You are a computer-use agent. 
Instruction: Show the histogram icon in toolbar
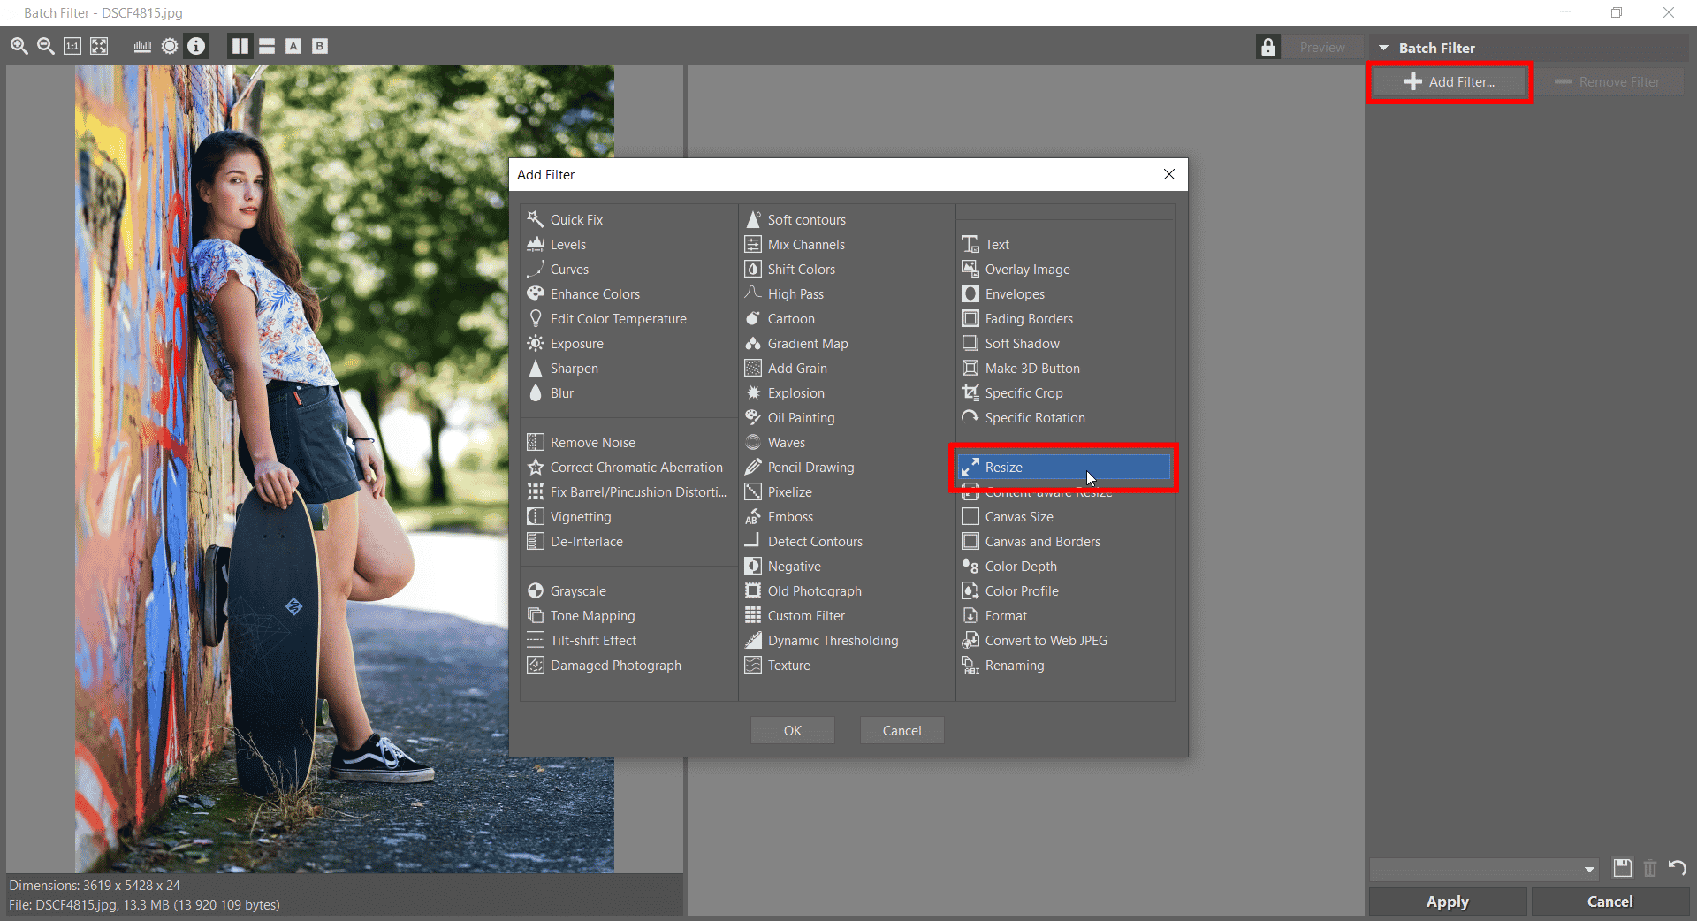142,46
